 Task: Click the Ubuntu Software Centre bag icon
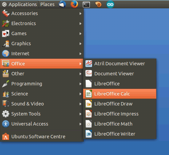click(6, 137)
